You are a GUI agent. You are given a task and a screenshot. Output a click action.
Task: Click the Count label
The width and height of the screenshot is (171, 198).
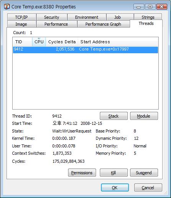[x=20, y=33]
